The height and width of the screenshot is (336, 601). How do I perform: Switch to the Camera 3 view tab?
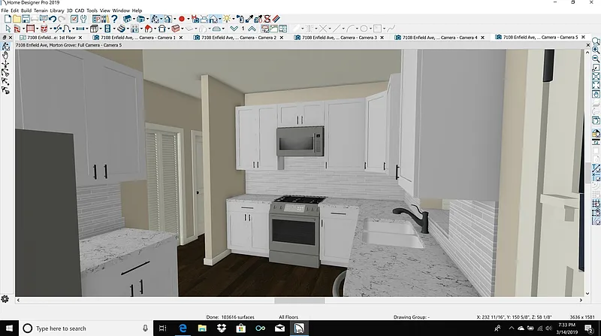pyautogui.click(x=344, y=37)
